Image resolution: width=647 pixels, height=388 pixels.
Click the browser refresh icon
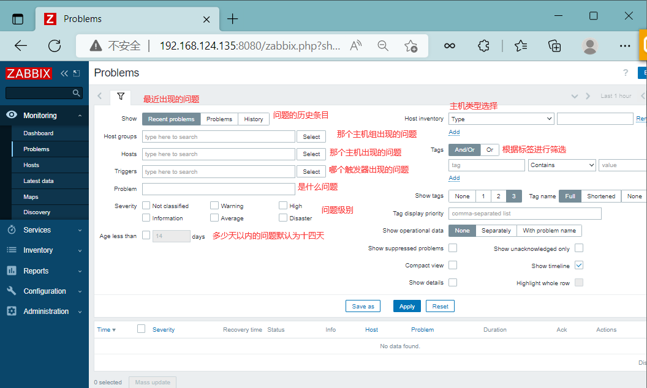pyautogui.click(x=55, y=46)
